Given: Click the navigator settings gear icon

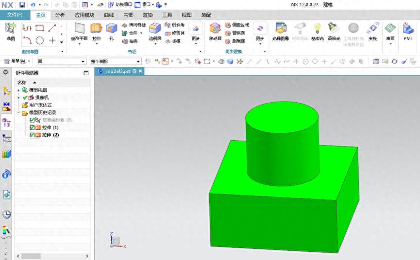Looking at the screenshot, I should [x=6, y=72].
